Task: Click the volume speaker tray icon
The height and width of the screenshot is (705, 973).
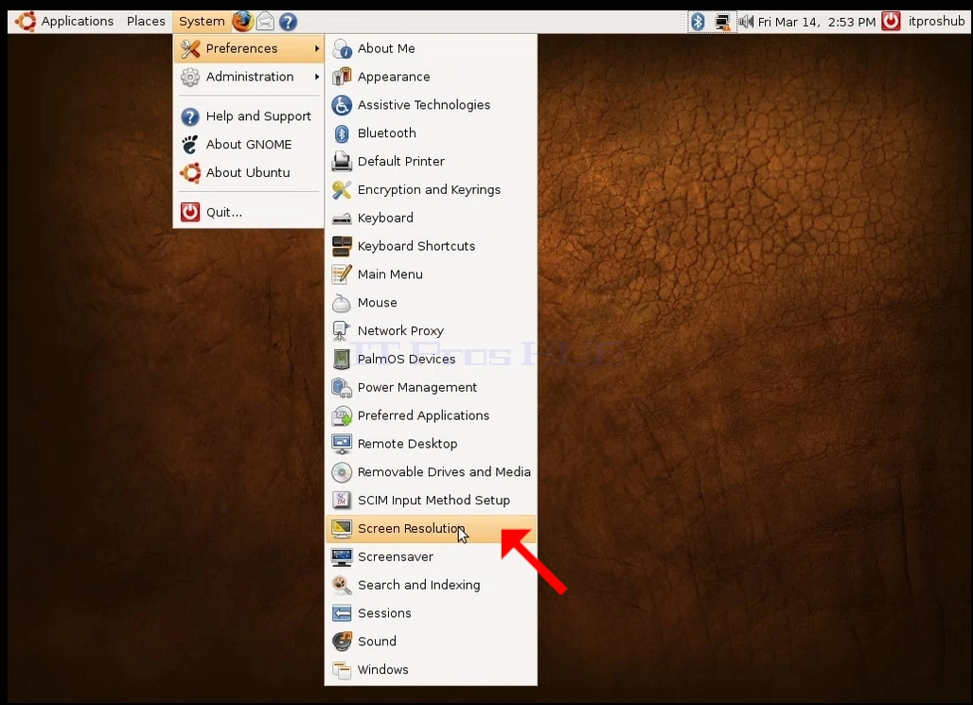Action: (x=745, y=23)
